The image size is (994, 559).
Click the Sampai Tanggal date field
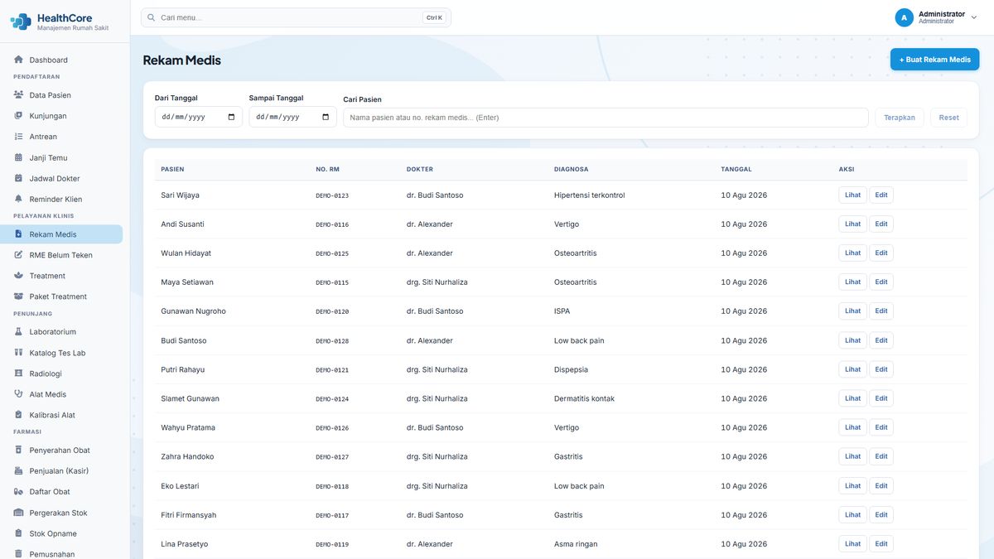[x=293, y=117]
